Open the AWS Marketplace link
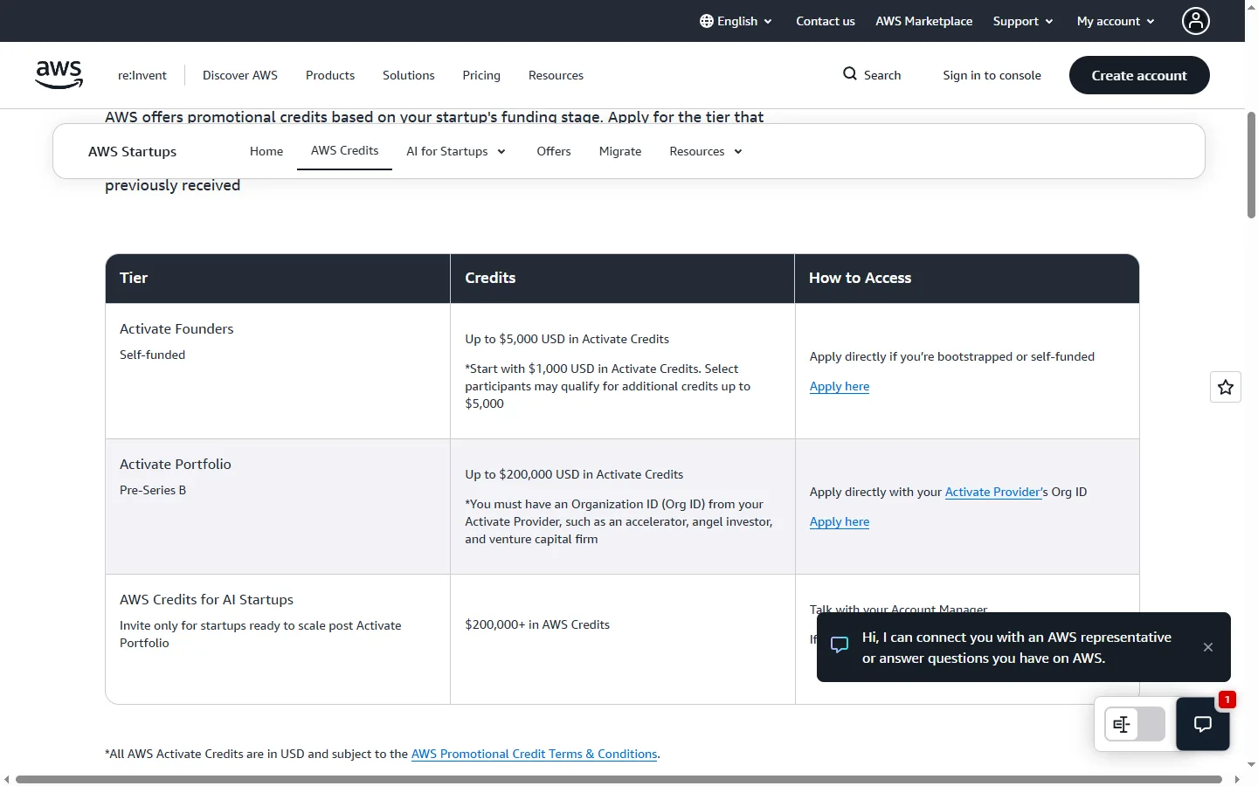The image size is (1258, 786). pos(924,21)
